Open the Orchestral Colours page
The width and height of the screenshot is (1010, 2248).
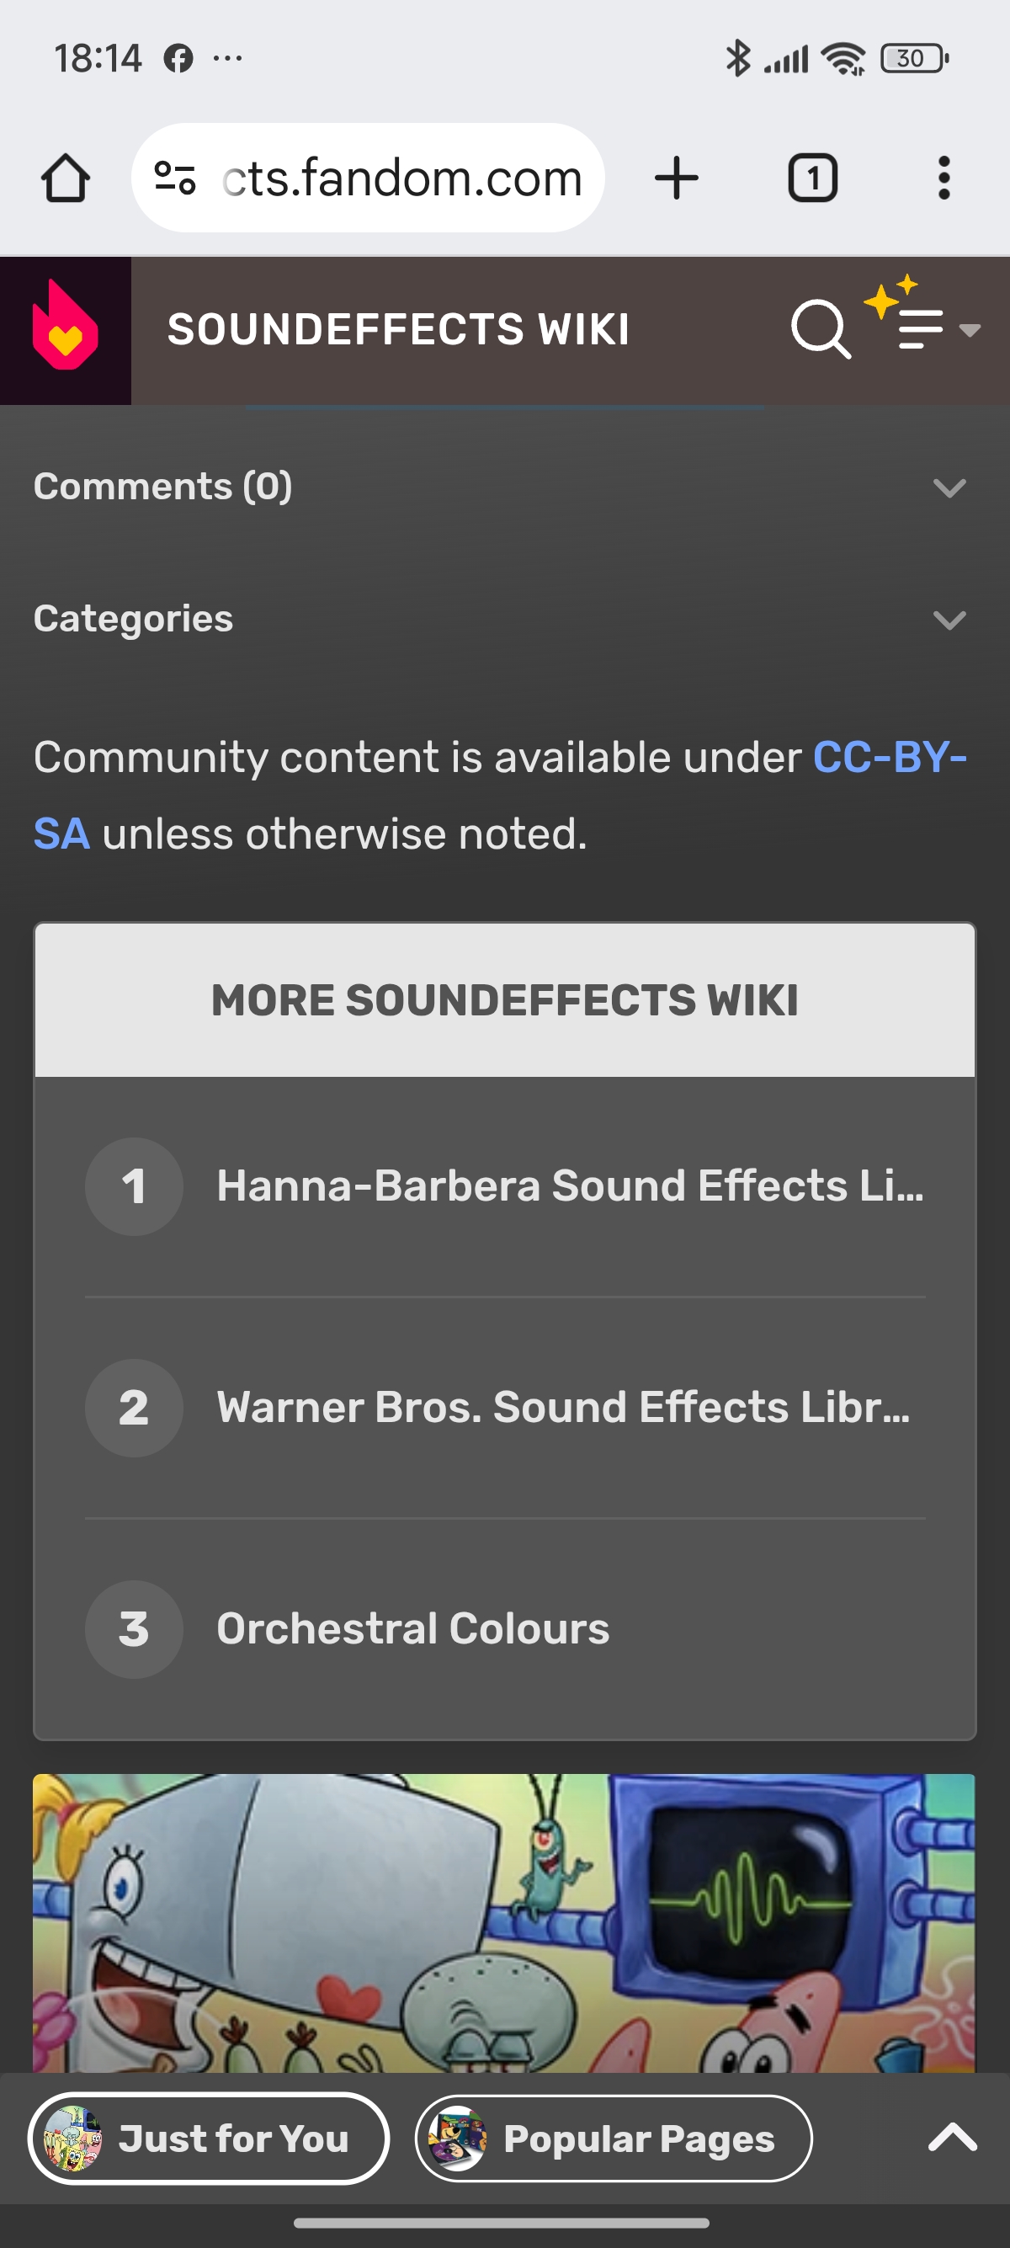412,1629
